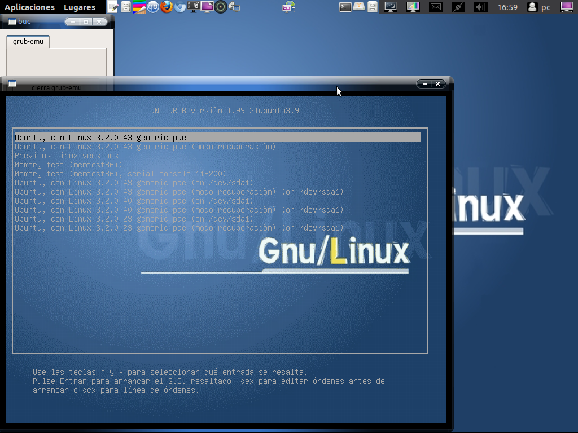
Task: Launch Firefox from the top panel
Action: coord(167,7)
